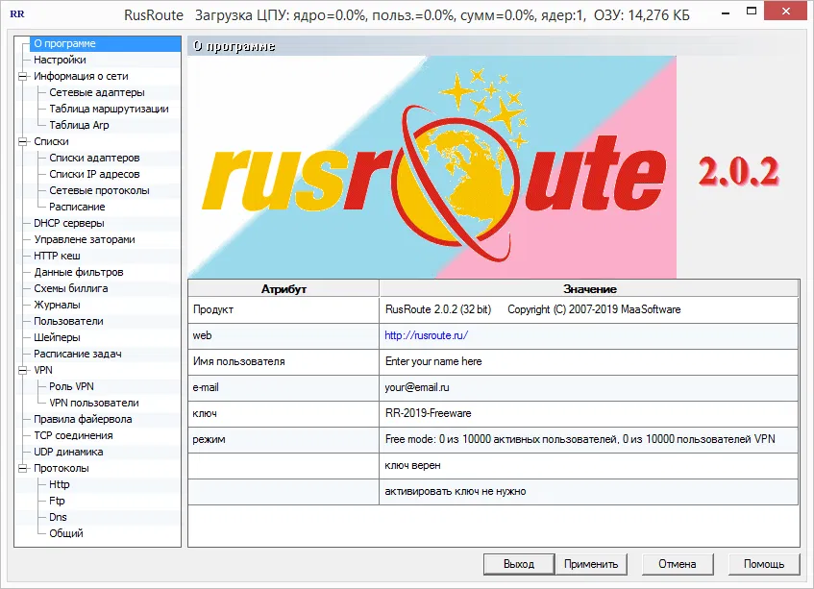Screen dimensions: 814x589
Task: Select the Списки tree item
Action: click(x=51, y=141)
